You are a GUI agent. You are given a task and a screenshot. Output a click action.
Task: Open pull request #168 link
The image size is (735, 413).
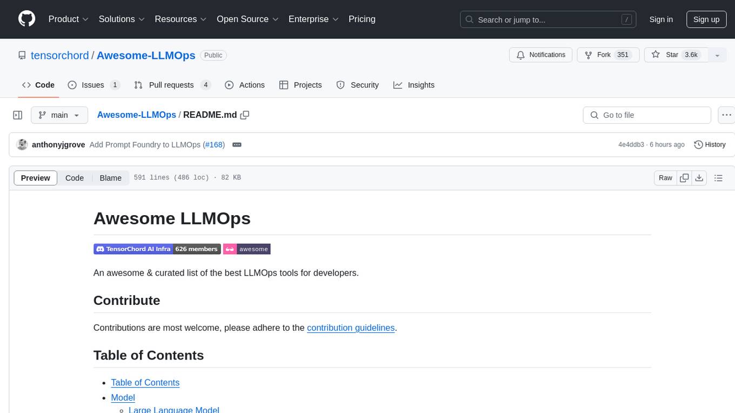click(213, 145)
